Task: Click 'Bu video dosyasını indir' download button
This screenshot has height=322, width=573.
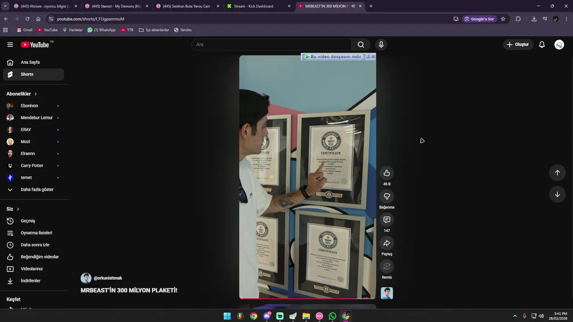Action: coord(333,57)
